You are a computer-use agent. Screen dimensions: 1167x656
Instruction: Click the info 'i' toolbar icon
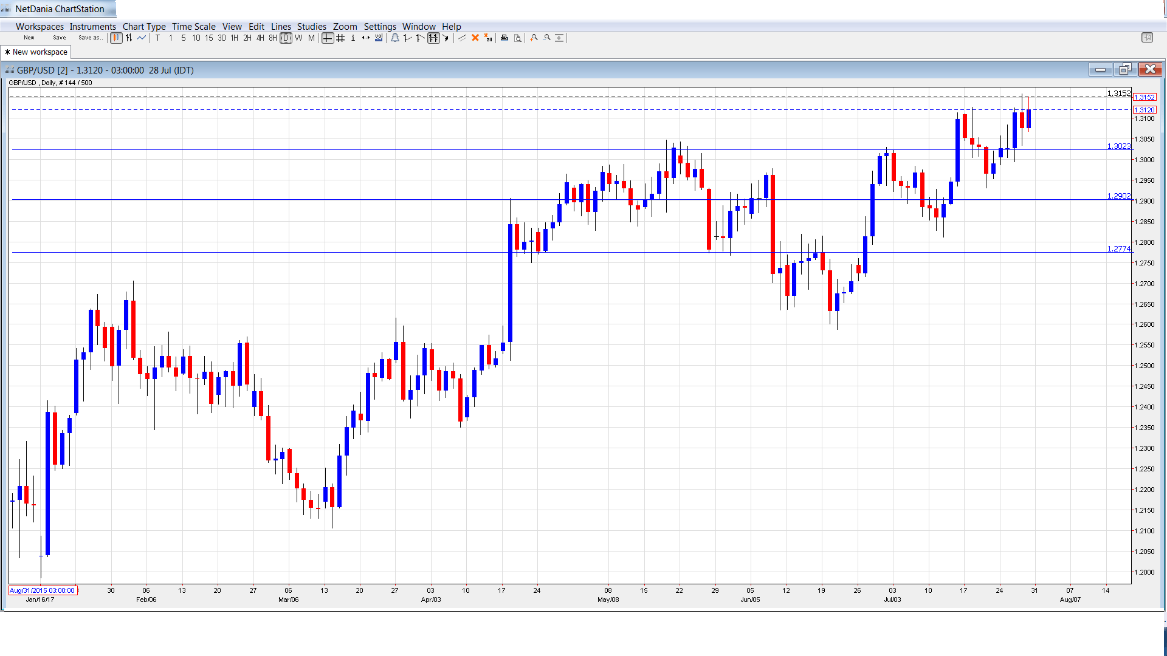[x=353, y=38]
